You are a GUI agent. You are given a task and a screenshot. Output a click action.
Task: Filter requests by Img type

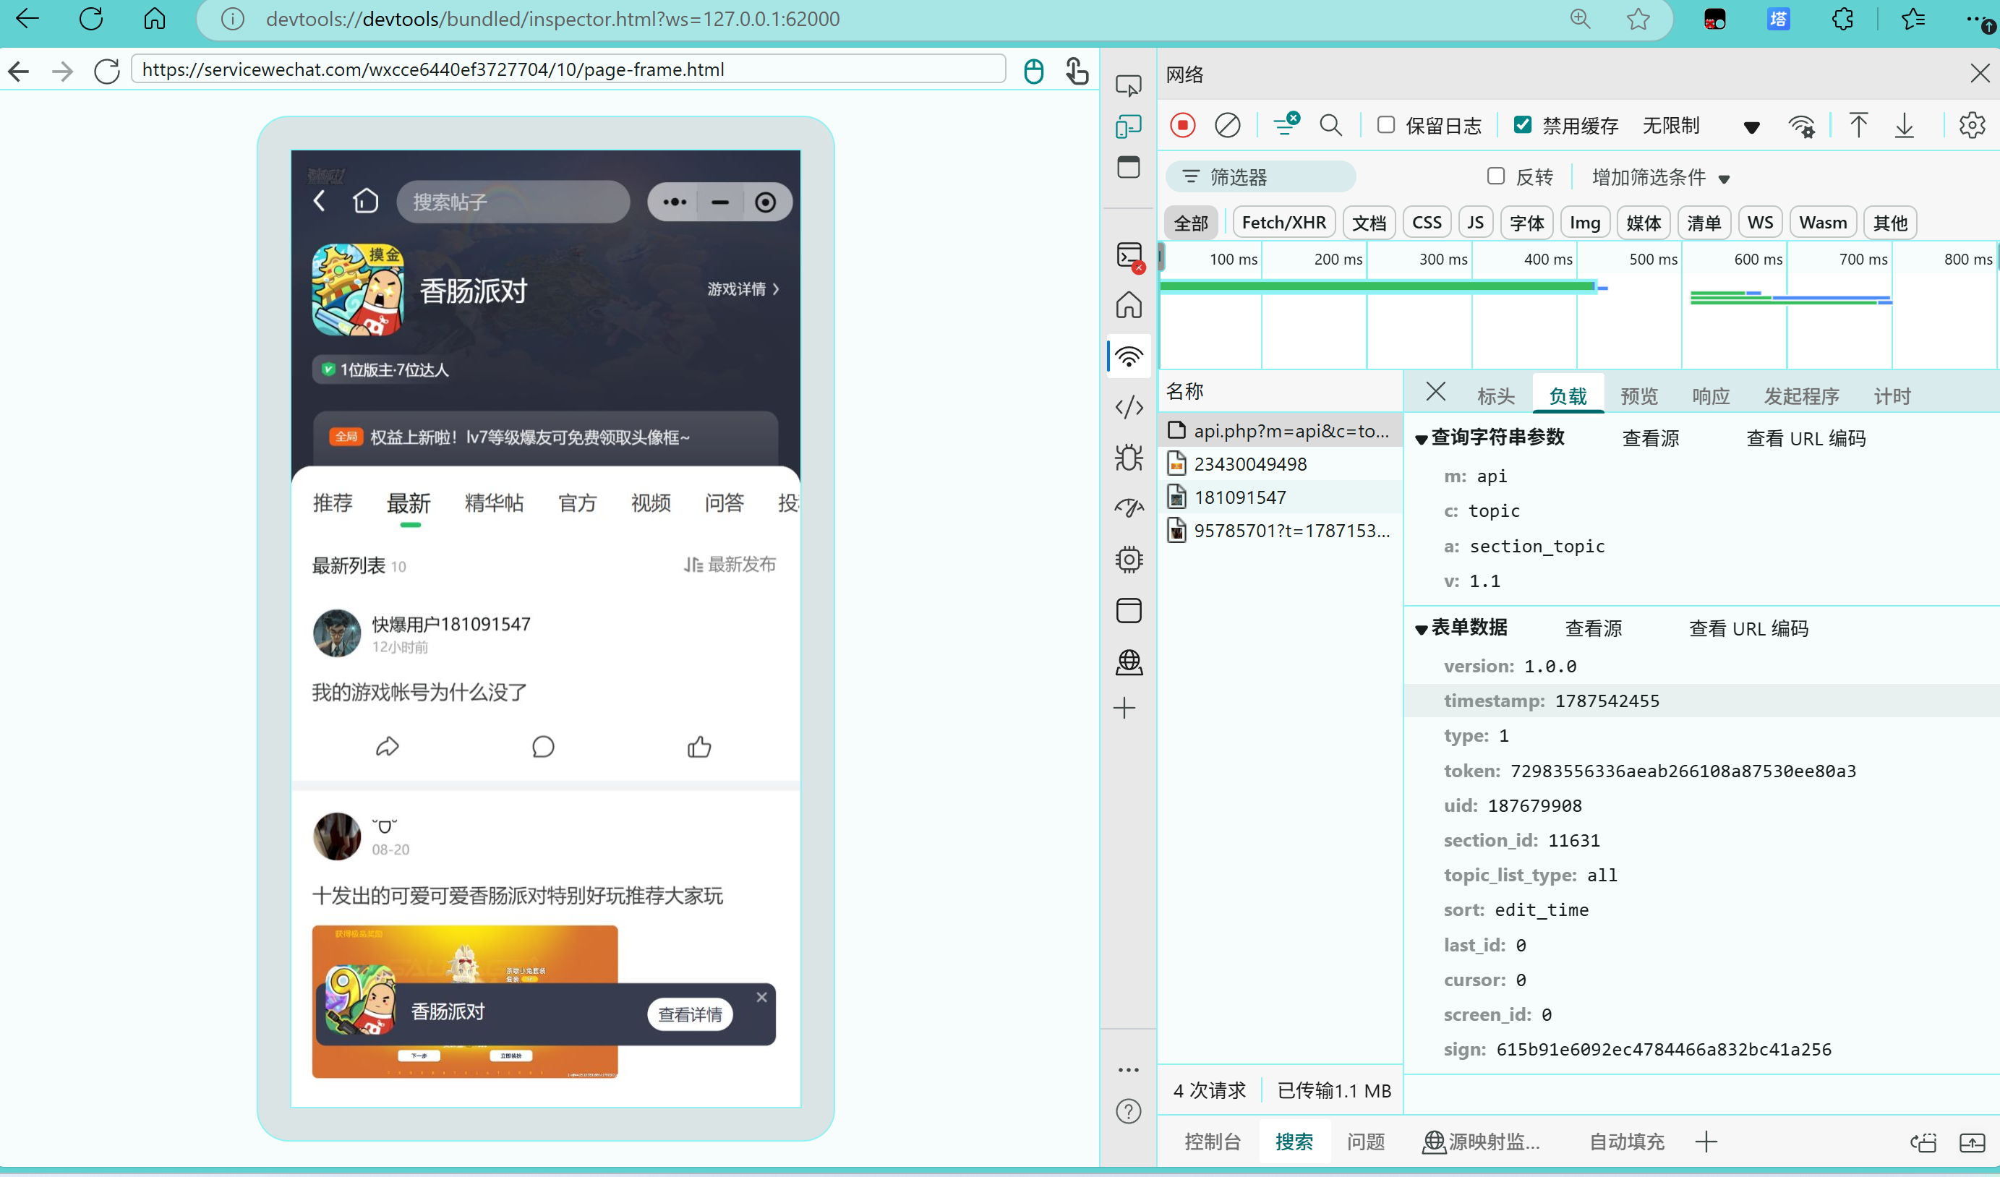[1584, 223]
